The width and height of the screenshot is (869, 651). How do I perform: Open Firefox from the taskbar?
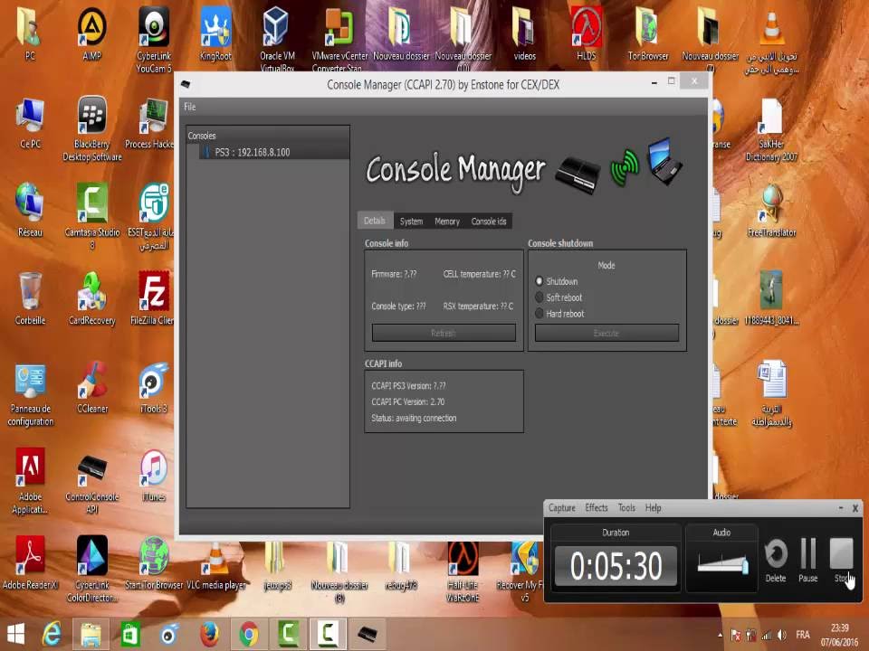point(209,635)
